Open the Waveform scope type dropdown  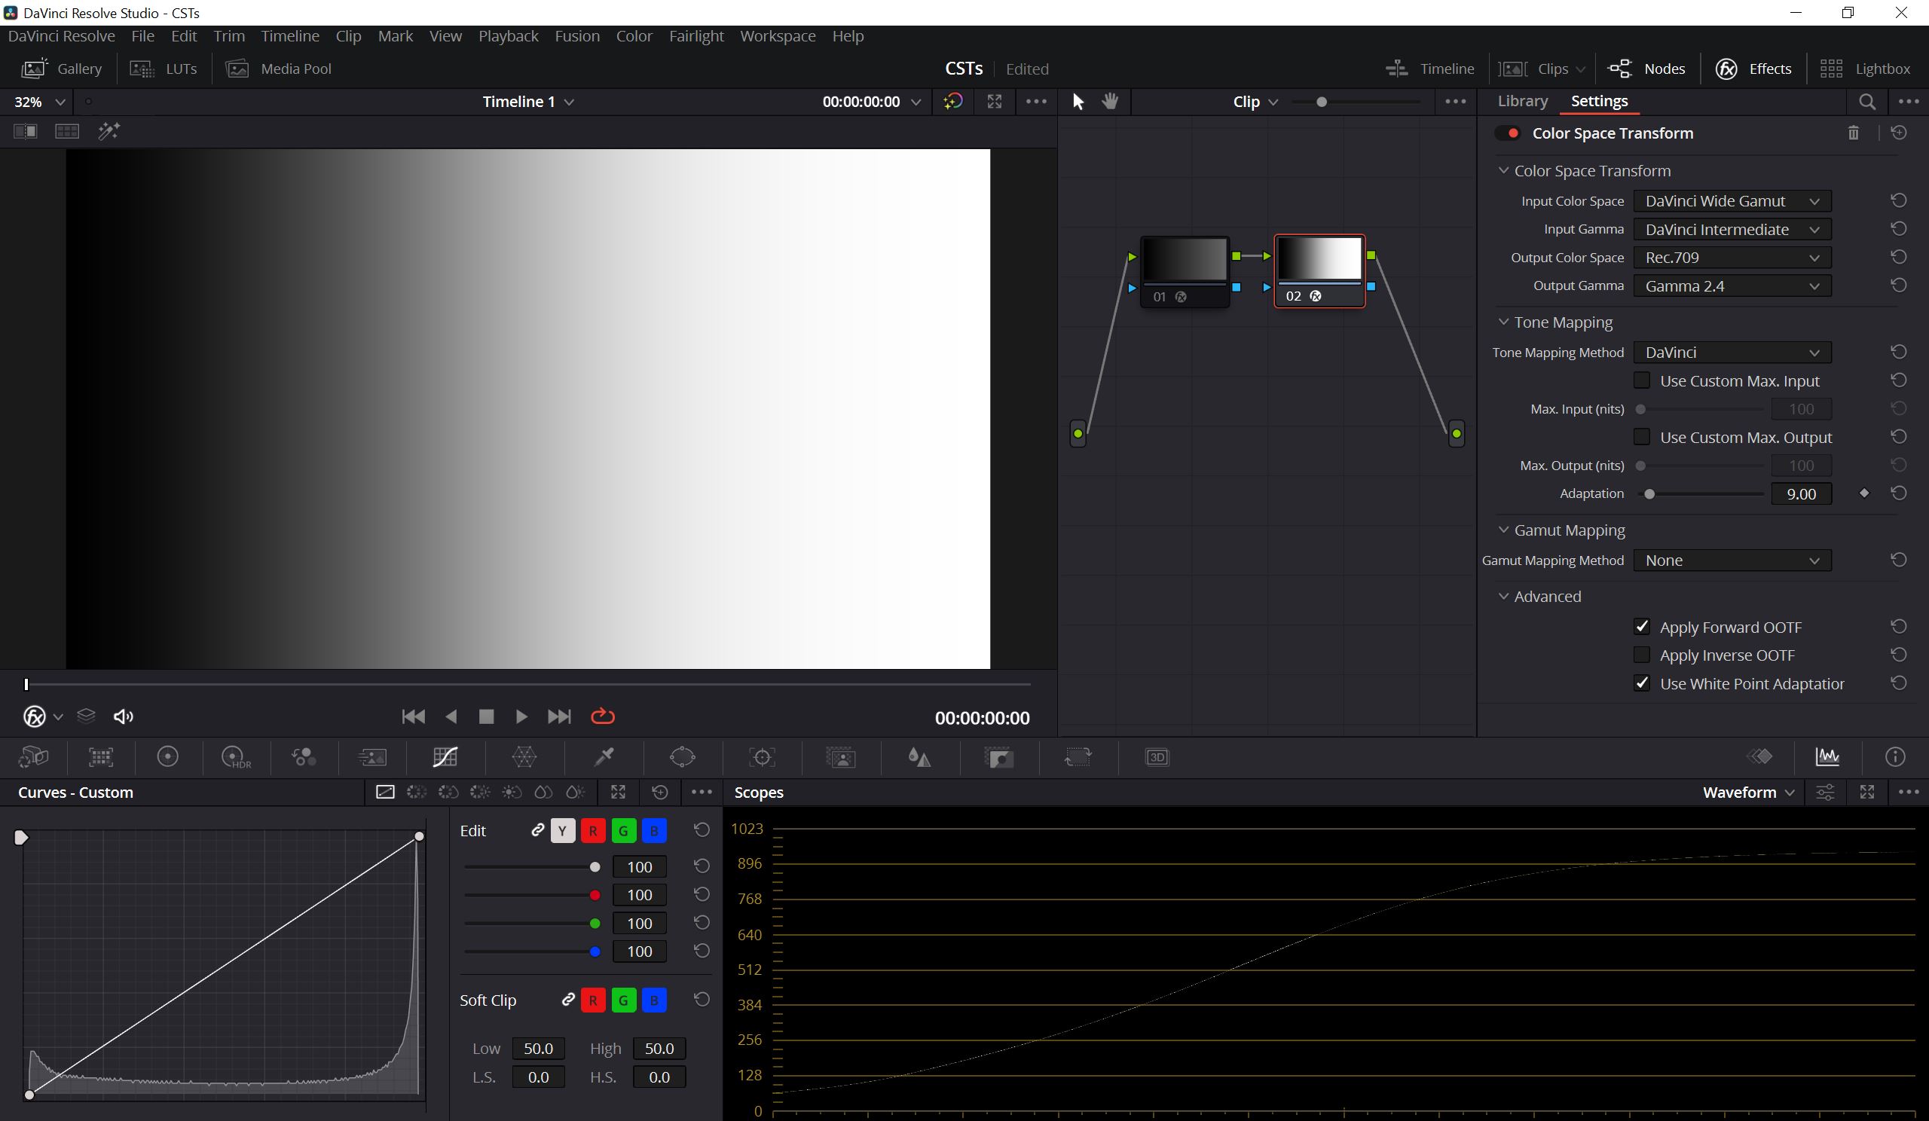[x=1748, y=793]
